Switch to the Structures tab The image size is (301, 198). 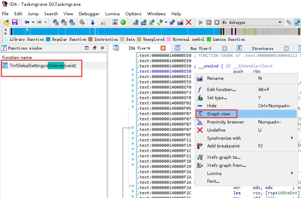click(x=262, y=48)
